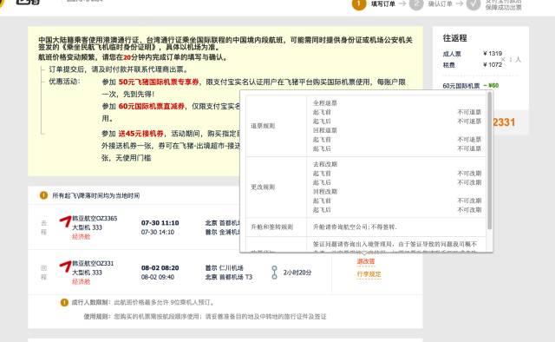555x342 pixels.
Task: Click the 升舱和签转规则 row header
Action: [x=271, y=227]
